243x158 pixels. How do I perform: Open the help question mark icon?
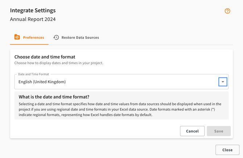click(227, 11)
